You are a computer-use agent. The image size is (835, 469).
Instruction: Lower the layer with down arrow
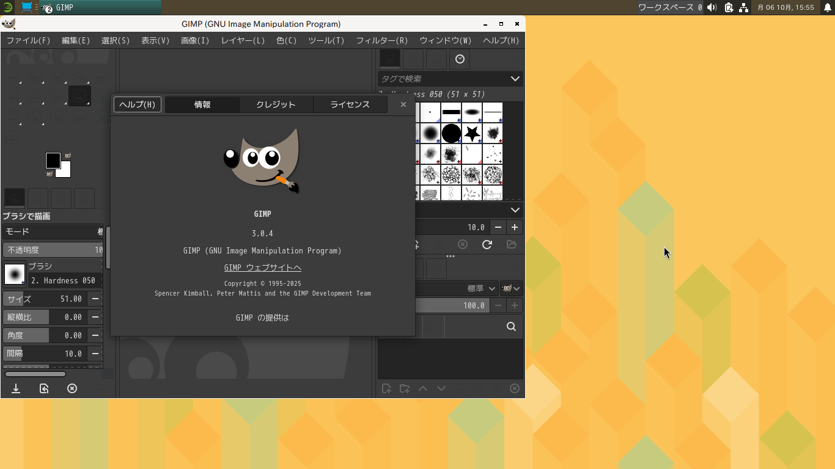coord(441,388)
